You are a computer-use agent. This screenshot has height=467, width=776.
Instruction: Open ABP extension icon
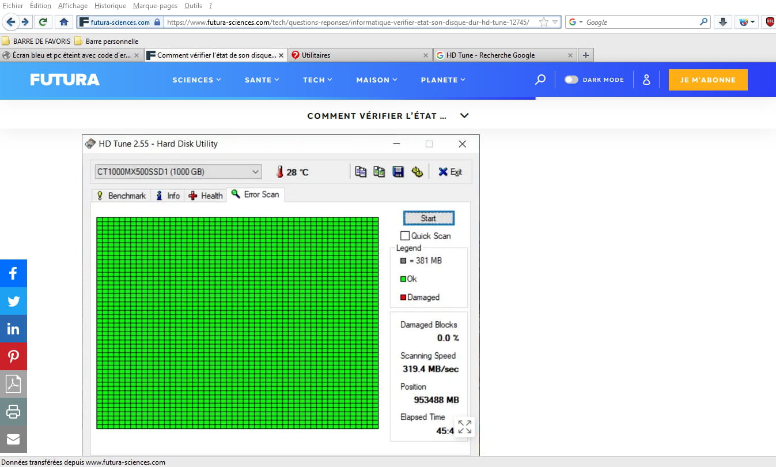(770, 22)
